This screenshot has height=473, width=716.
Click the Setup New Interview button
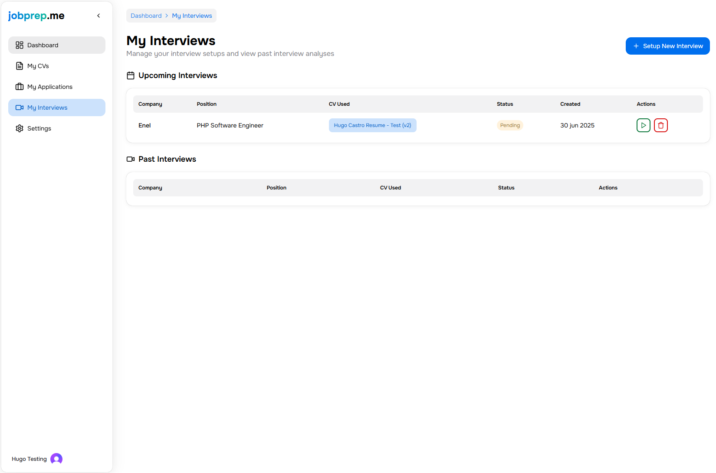(667, 46)
